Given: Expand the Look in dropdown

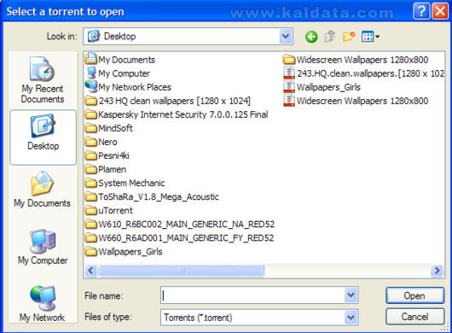Looking at the screenshot, I should pyautogui.click(x=286, y=37).
